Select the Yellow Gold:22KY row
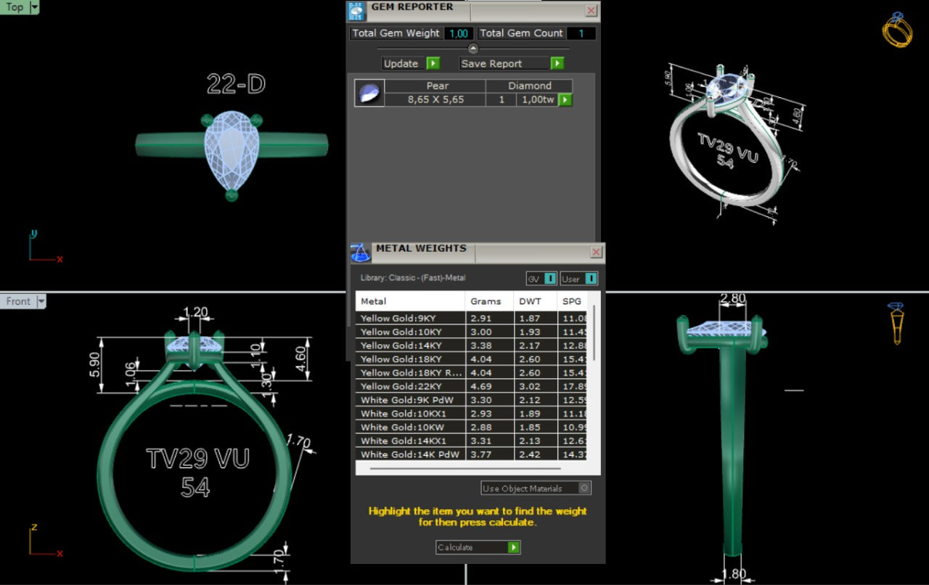929x585 pixels. tap(471, 386)
